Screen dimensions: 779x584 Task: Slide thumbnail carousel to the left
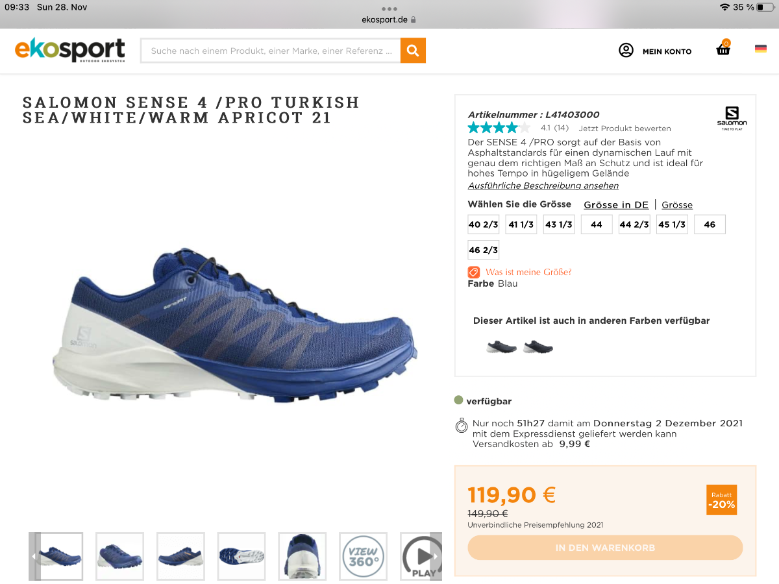34,556
